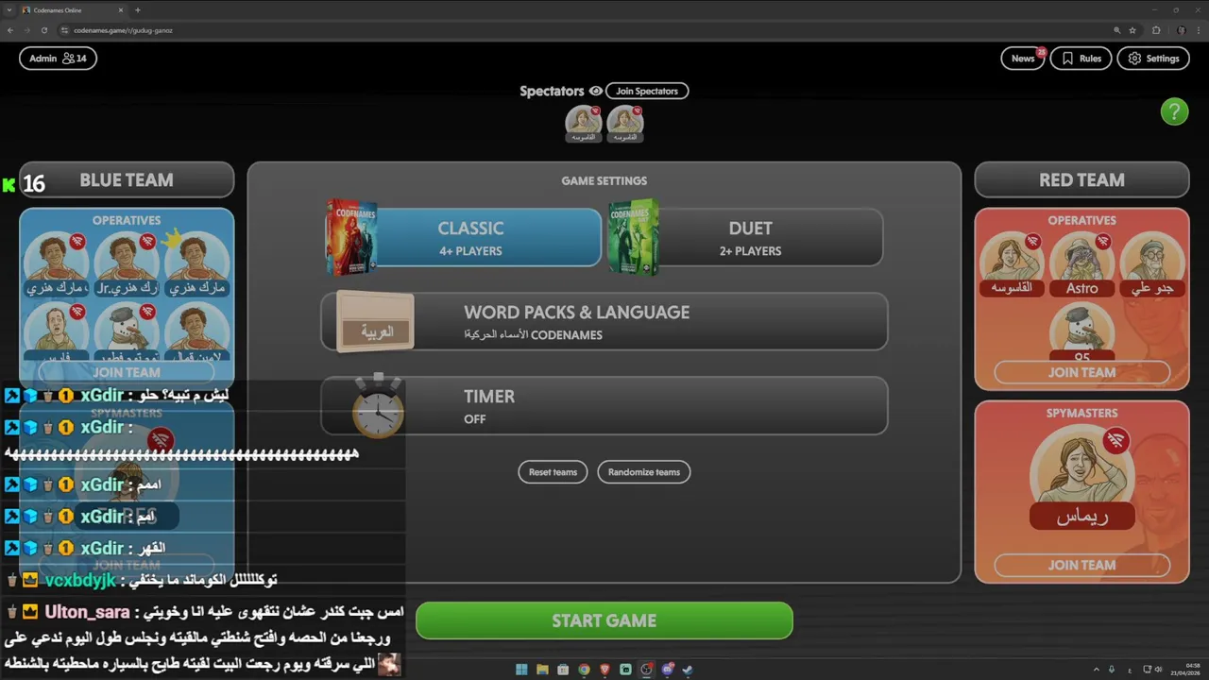Reload the page
This screenshot has height=680, width=1209.
click(x=43, y=30)
